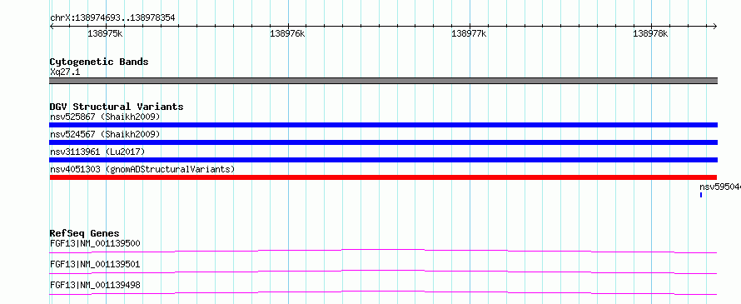
Task: Click the magenta line under FGF13|NM_001139501
Action: point(383,272)
